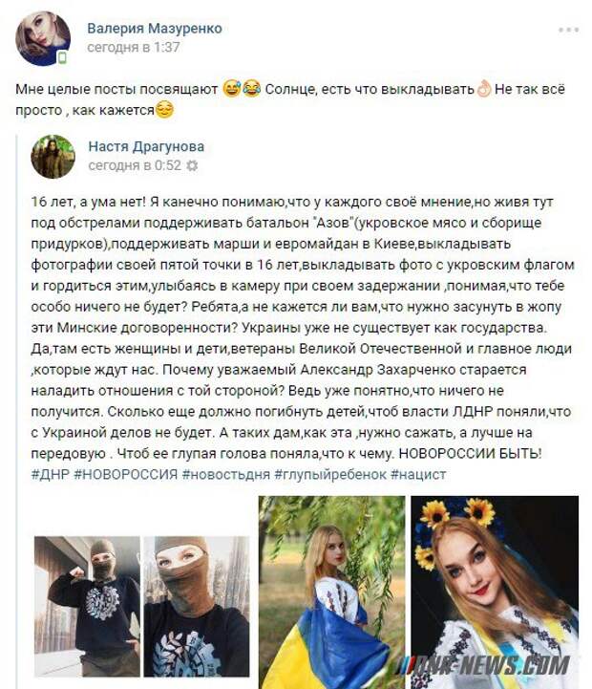Open Валерия Мазуренко's profile name link
592x689 pixels.
[155, 29]
